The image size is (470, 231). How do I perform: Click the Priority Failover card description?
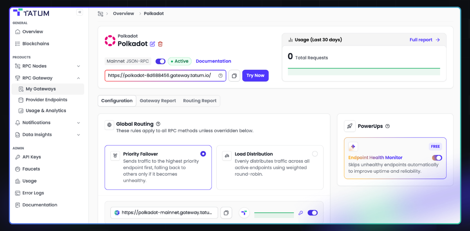coord(161,171)
